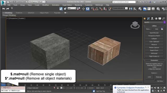Click the ViewCube in the viewport
The image size is (167, 93).
(135, 25)
